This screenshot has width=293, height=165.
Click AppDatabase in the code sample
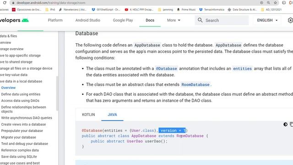[x=143, y=136]
